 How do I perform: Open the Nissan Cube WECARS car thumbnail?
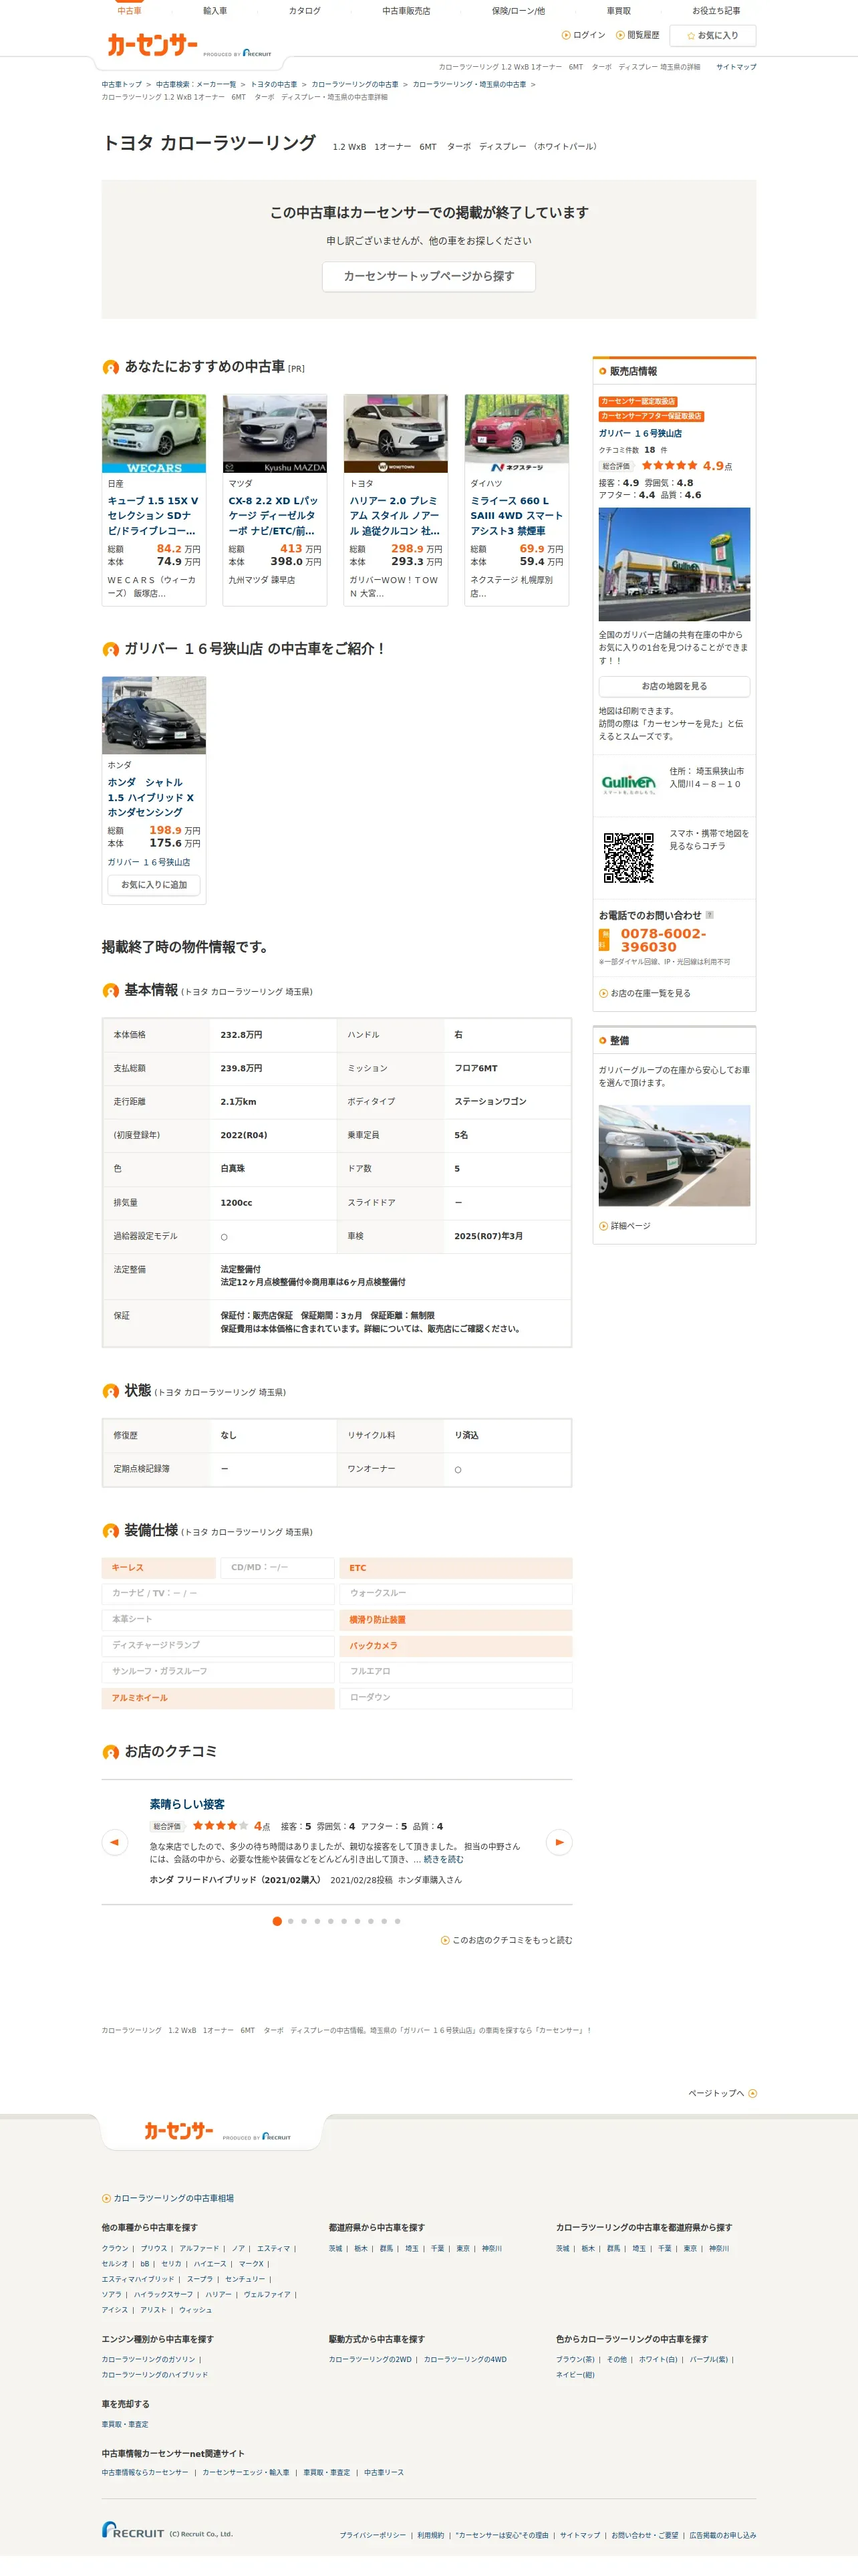[x=154, y=433]
